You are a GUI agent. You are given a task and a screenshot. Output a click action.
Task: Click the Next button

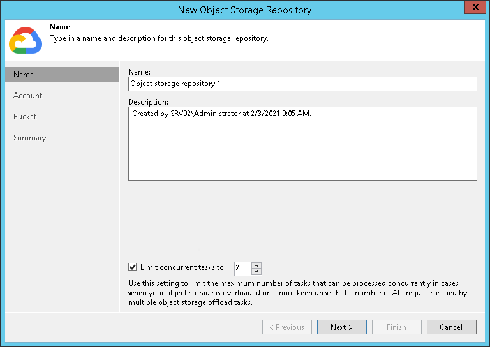(341, 327)
